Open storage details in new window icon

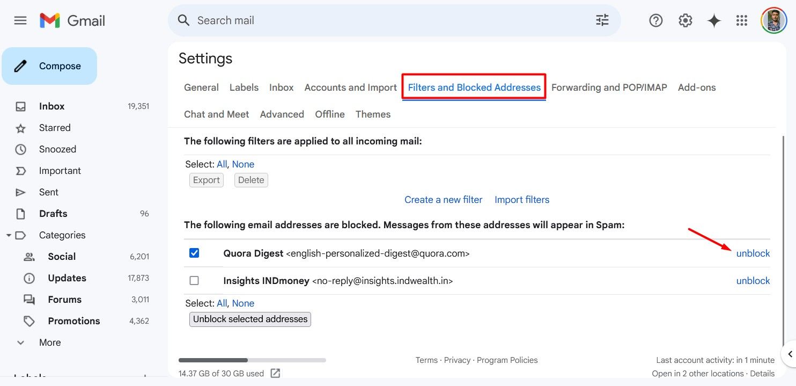click(x=275, y=373)
